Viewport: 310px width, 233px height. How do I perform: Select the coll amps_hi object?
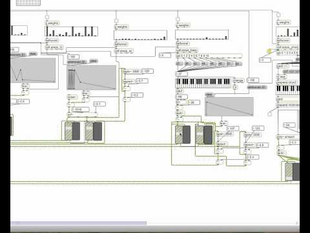pos(54,47)
